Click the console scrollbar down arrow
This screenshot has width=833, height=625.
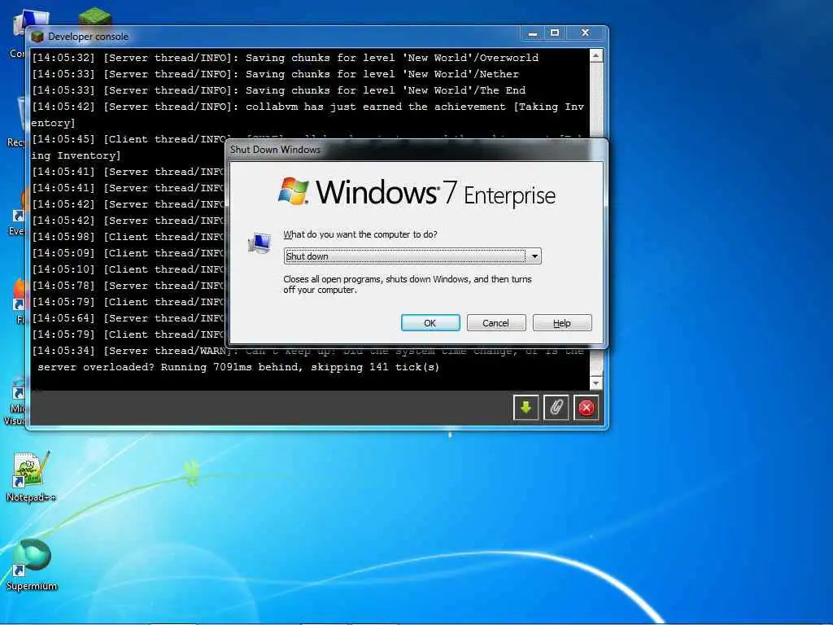tap(596, 382)
